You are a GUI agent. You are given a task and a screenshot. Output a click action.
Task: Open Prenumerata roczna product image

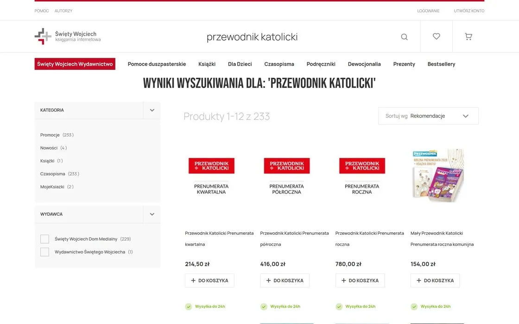362,176
